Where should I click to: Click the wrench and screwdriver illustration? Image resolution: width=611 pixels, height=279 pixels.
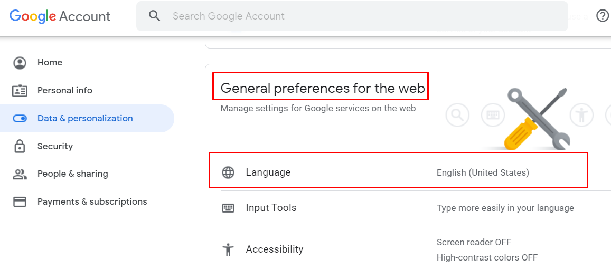pos(538,120)
